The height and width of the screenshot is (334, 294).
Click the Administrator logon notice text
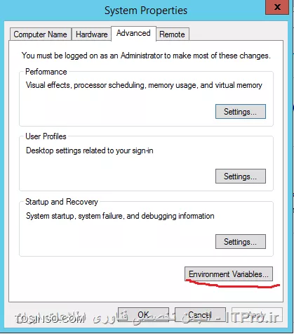pos(146,56)
